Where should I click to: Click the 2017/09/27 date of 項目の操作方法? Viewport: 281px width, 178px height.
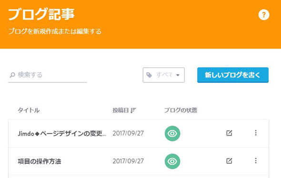point(128,161)
